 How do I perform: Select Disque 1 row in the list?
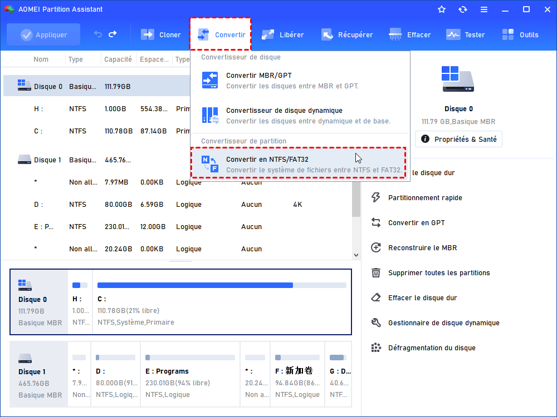point(96,160)
